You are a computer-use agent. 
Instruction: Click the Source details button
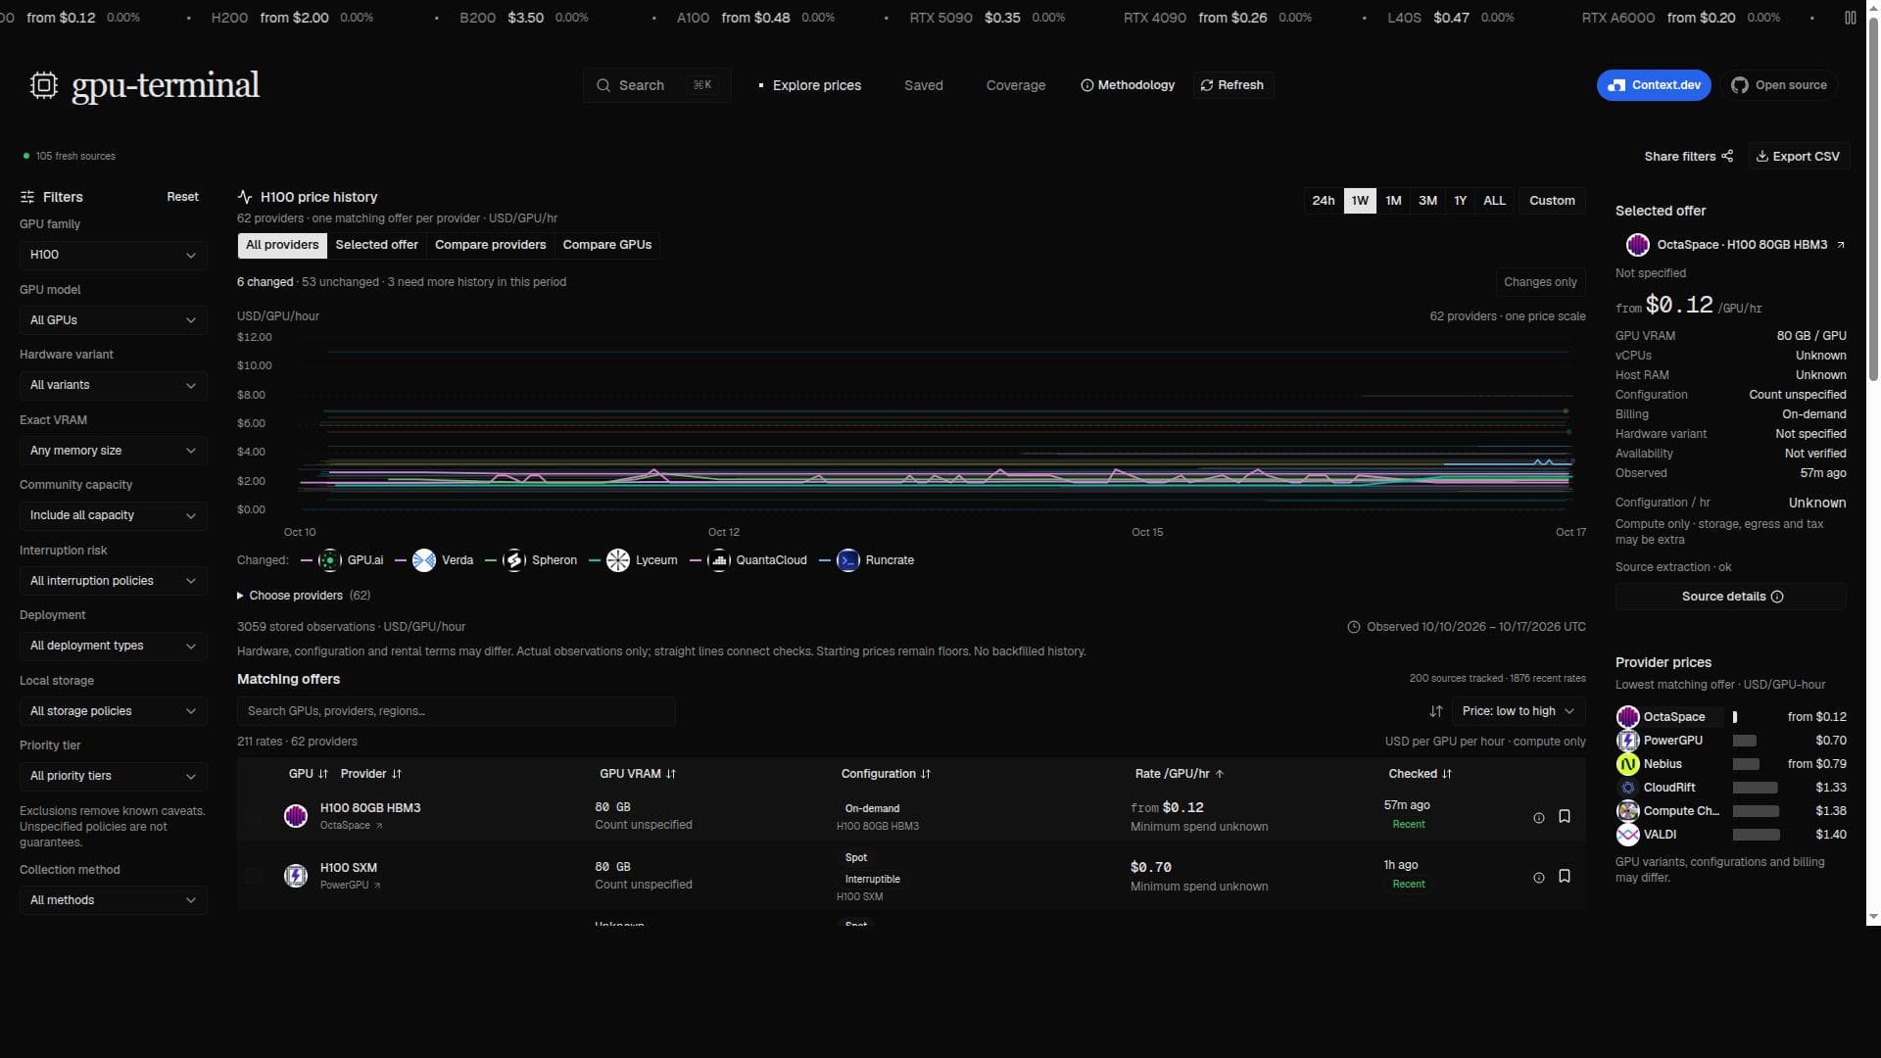[x=1731, y=597]
